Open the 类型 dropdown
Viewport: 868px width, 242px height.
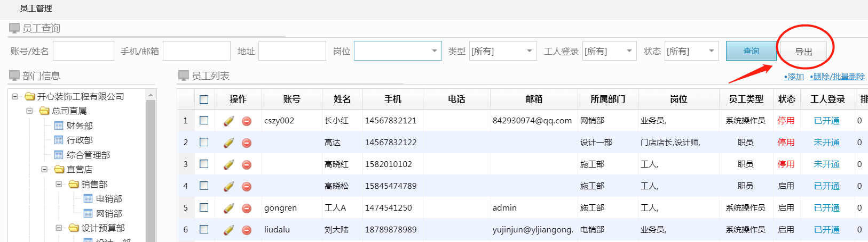coord(503,51)
